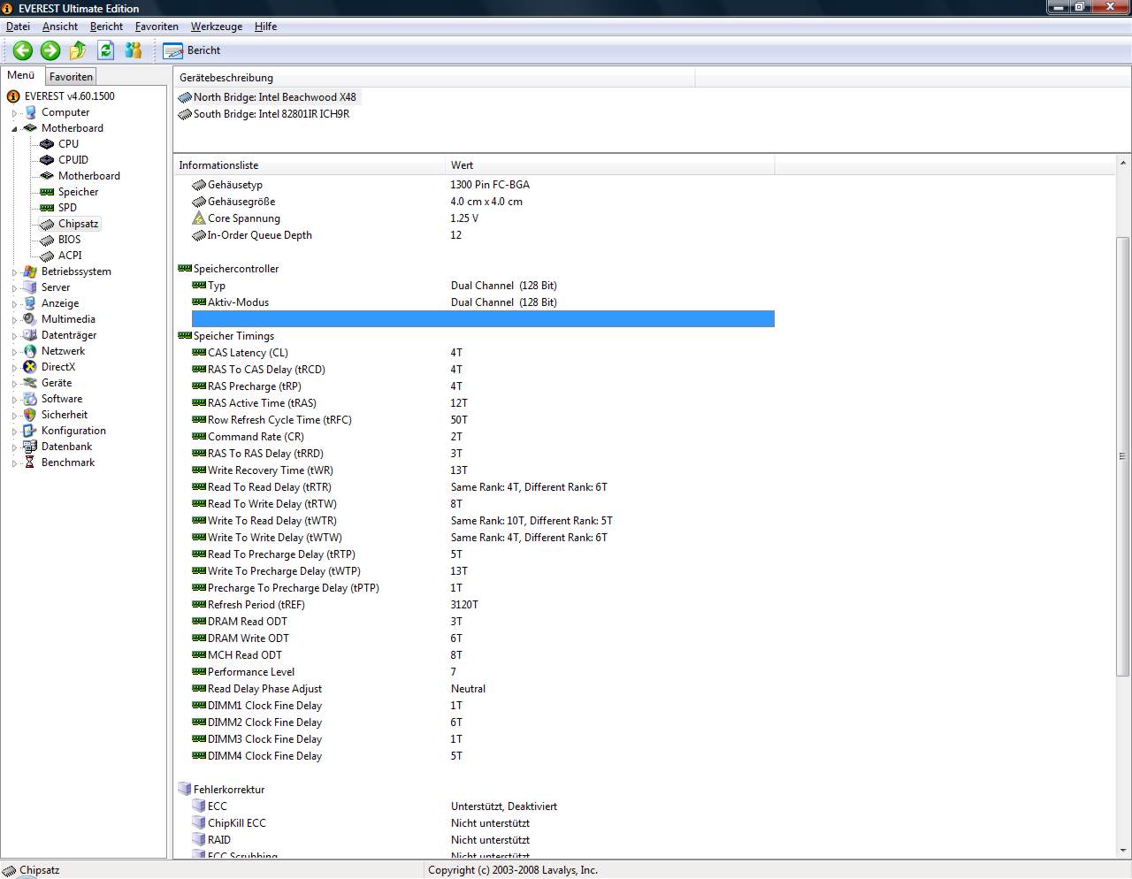Click the green Back arrow toolbar icon
The width and height of the screenshot is (1132, 879).
point(23,50)
